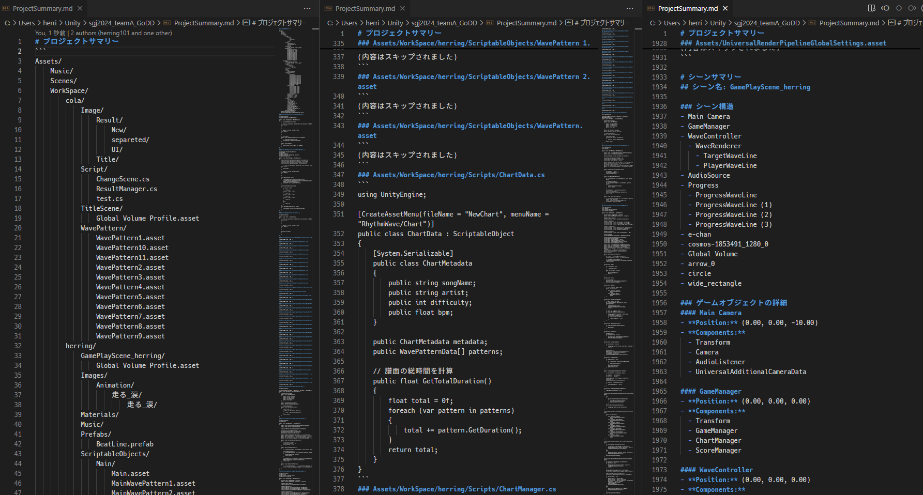Viewport: 923px width, 495px height.
Task: Click on 'wide_rectangle' list item
Action: 715,283
